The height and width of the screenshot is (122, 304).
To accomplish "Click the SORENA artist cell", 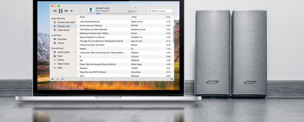I will 135,60.
